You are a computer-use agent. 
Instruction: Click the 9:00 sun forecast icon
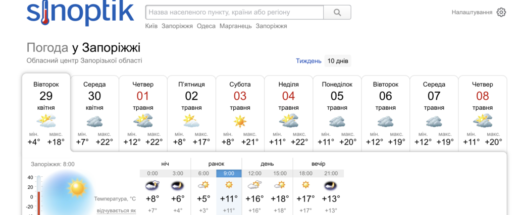tap(229, 185)
